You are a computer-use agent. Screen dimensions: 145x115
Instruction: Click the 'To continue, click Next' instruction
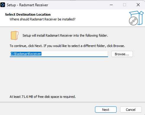point(67,46)
